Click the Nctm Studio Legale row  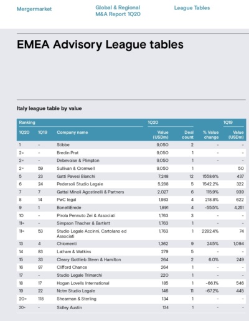[131, 291]
